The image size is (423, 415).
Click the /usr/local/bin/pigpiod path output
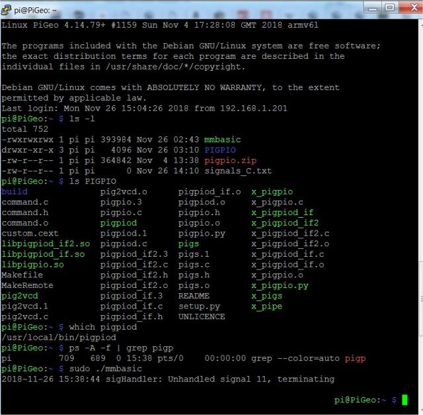pos(58,337)
